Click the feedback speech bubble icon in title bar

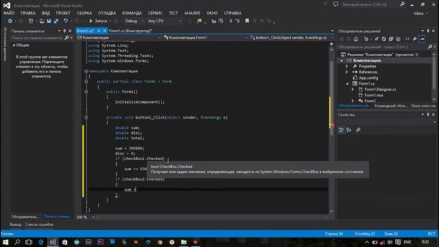(x=335, y=4)
